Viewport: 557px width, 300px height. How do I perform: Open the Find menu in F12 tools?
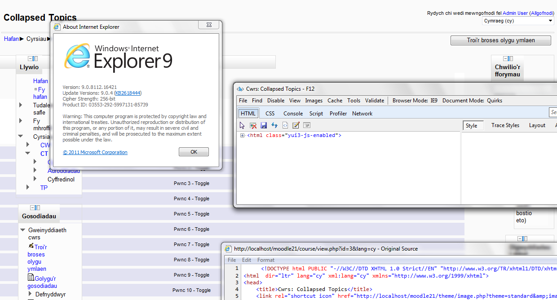tap(257, 101)
